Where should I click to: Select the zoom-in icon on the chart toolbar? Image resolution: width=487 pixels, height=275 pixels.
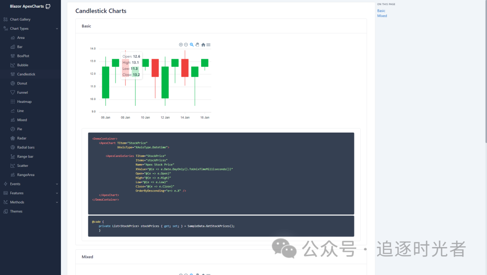click(x=181, y=45)
